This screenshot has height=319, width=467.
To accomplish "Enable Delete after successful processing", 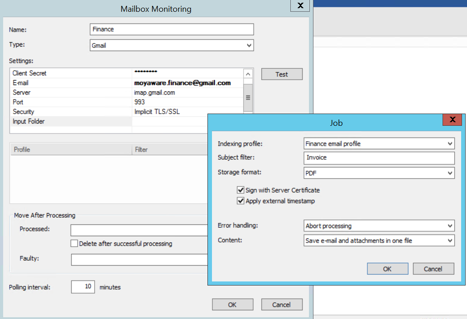I will [74, 243].
